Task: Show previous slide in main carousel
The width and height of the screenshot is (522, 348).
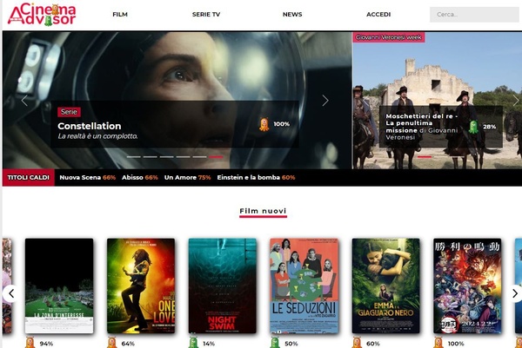Action: [x=24, y=101]
